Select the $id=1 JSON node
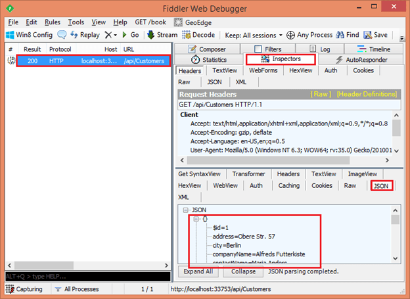Image resolution: width=410 pixels, height=299 pixels. point(221,227)
